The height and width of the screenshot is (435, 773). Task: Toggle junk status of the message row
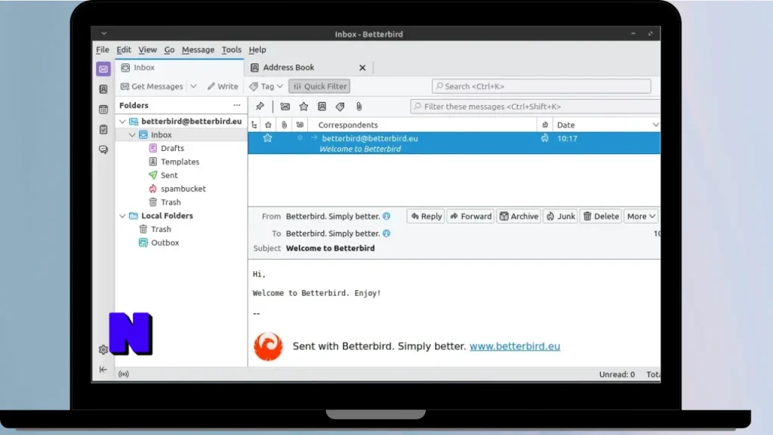pyautogui.click(x=545, y=139)
